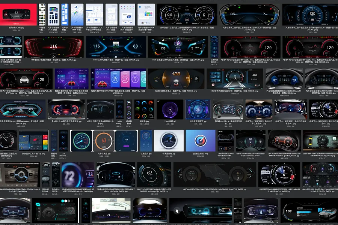
Task: Select silver analog gauge cluster thumbnail
Action: pos(228,109)
